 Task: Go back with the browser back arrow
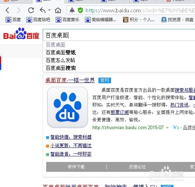pyautogui.click(x=7, y=10)
